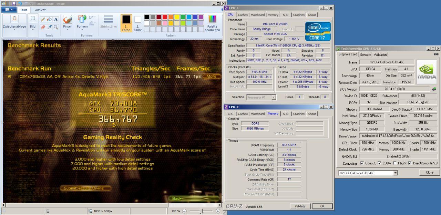Click the Save icon in Paint title bar
Viewport: 441px width, 215px height.
(14, 3)
